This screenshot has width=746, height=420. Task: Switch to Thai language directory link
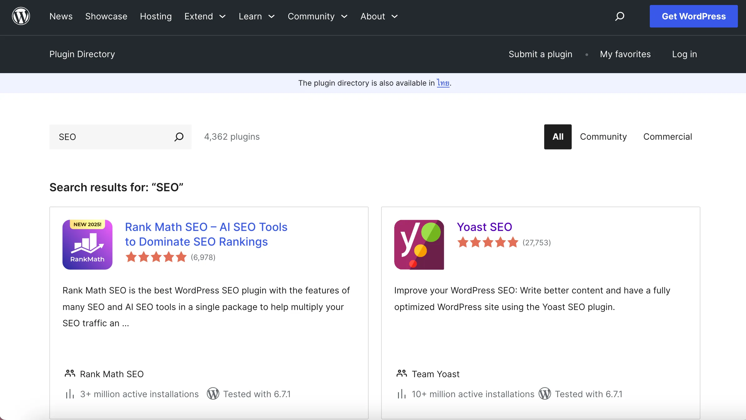[443, 83]
